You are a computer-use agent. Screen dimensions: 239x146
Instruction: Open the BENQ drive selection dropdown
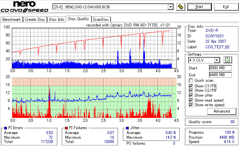pyautogui.click(x=170, y=7)
